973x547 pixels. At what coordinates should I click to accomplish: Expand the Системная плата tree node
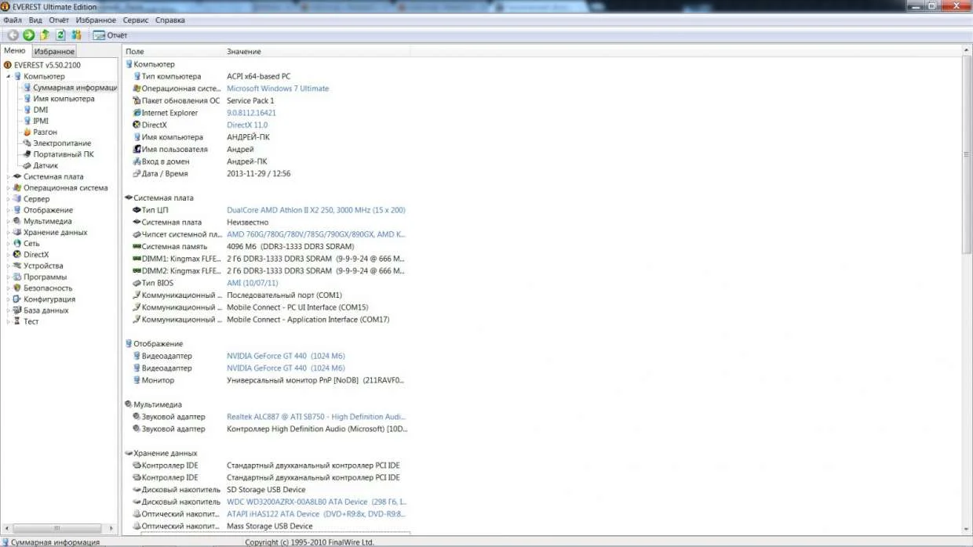(9, 177)
